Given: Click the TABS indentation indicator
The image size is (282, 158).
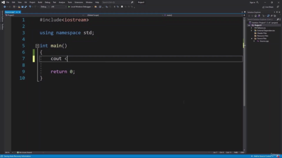Looking at the screenshot, I should pos(236,152).
